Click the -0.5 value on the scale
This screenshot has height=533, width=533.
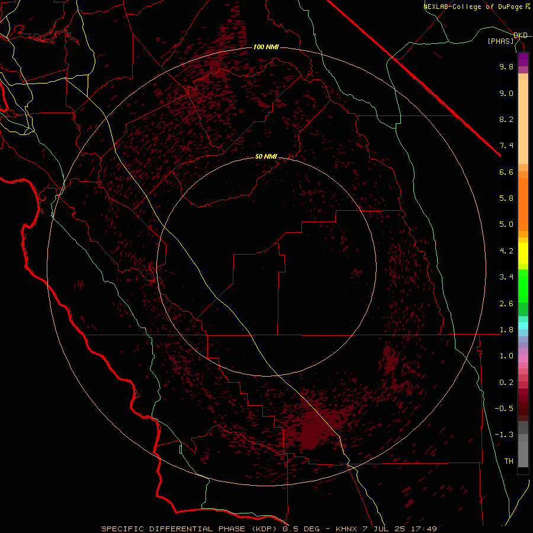point(504,409)
